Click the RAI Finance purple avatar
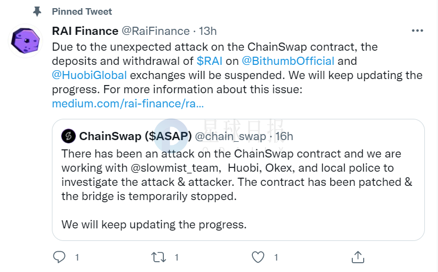This screenshot has height=272, width=438. (x=26, y=41)
